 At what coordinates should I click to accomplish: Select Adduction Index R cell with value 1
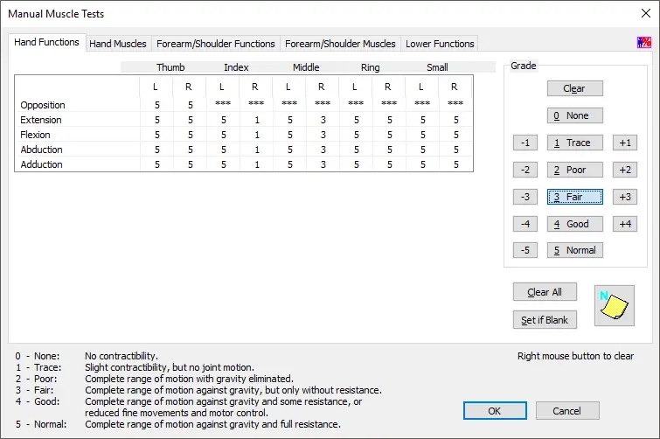coord(257,164)
